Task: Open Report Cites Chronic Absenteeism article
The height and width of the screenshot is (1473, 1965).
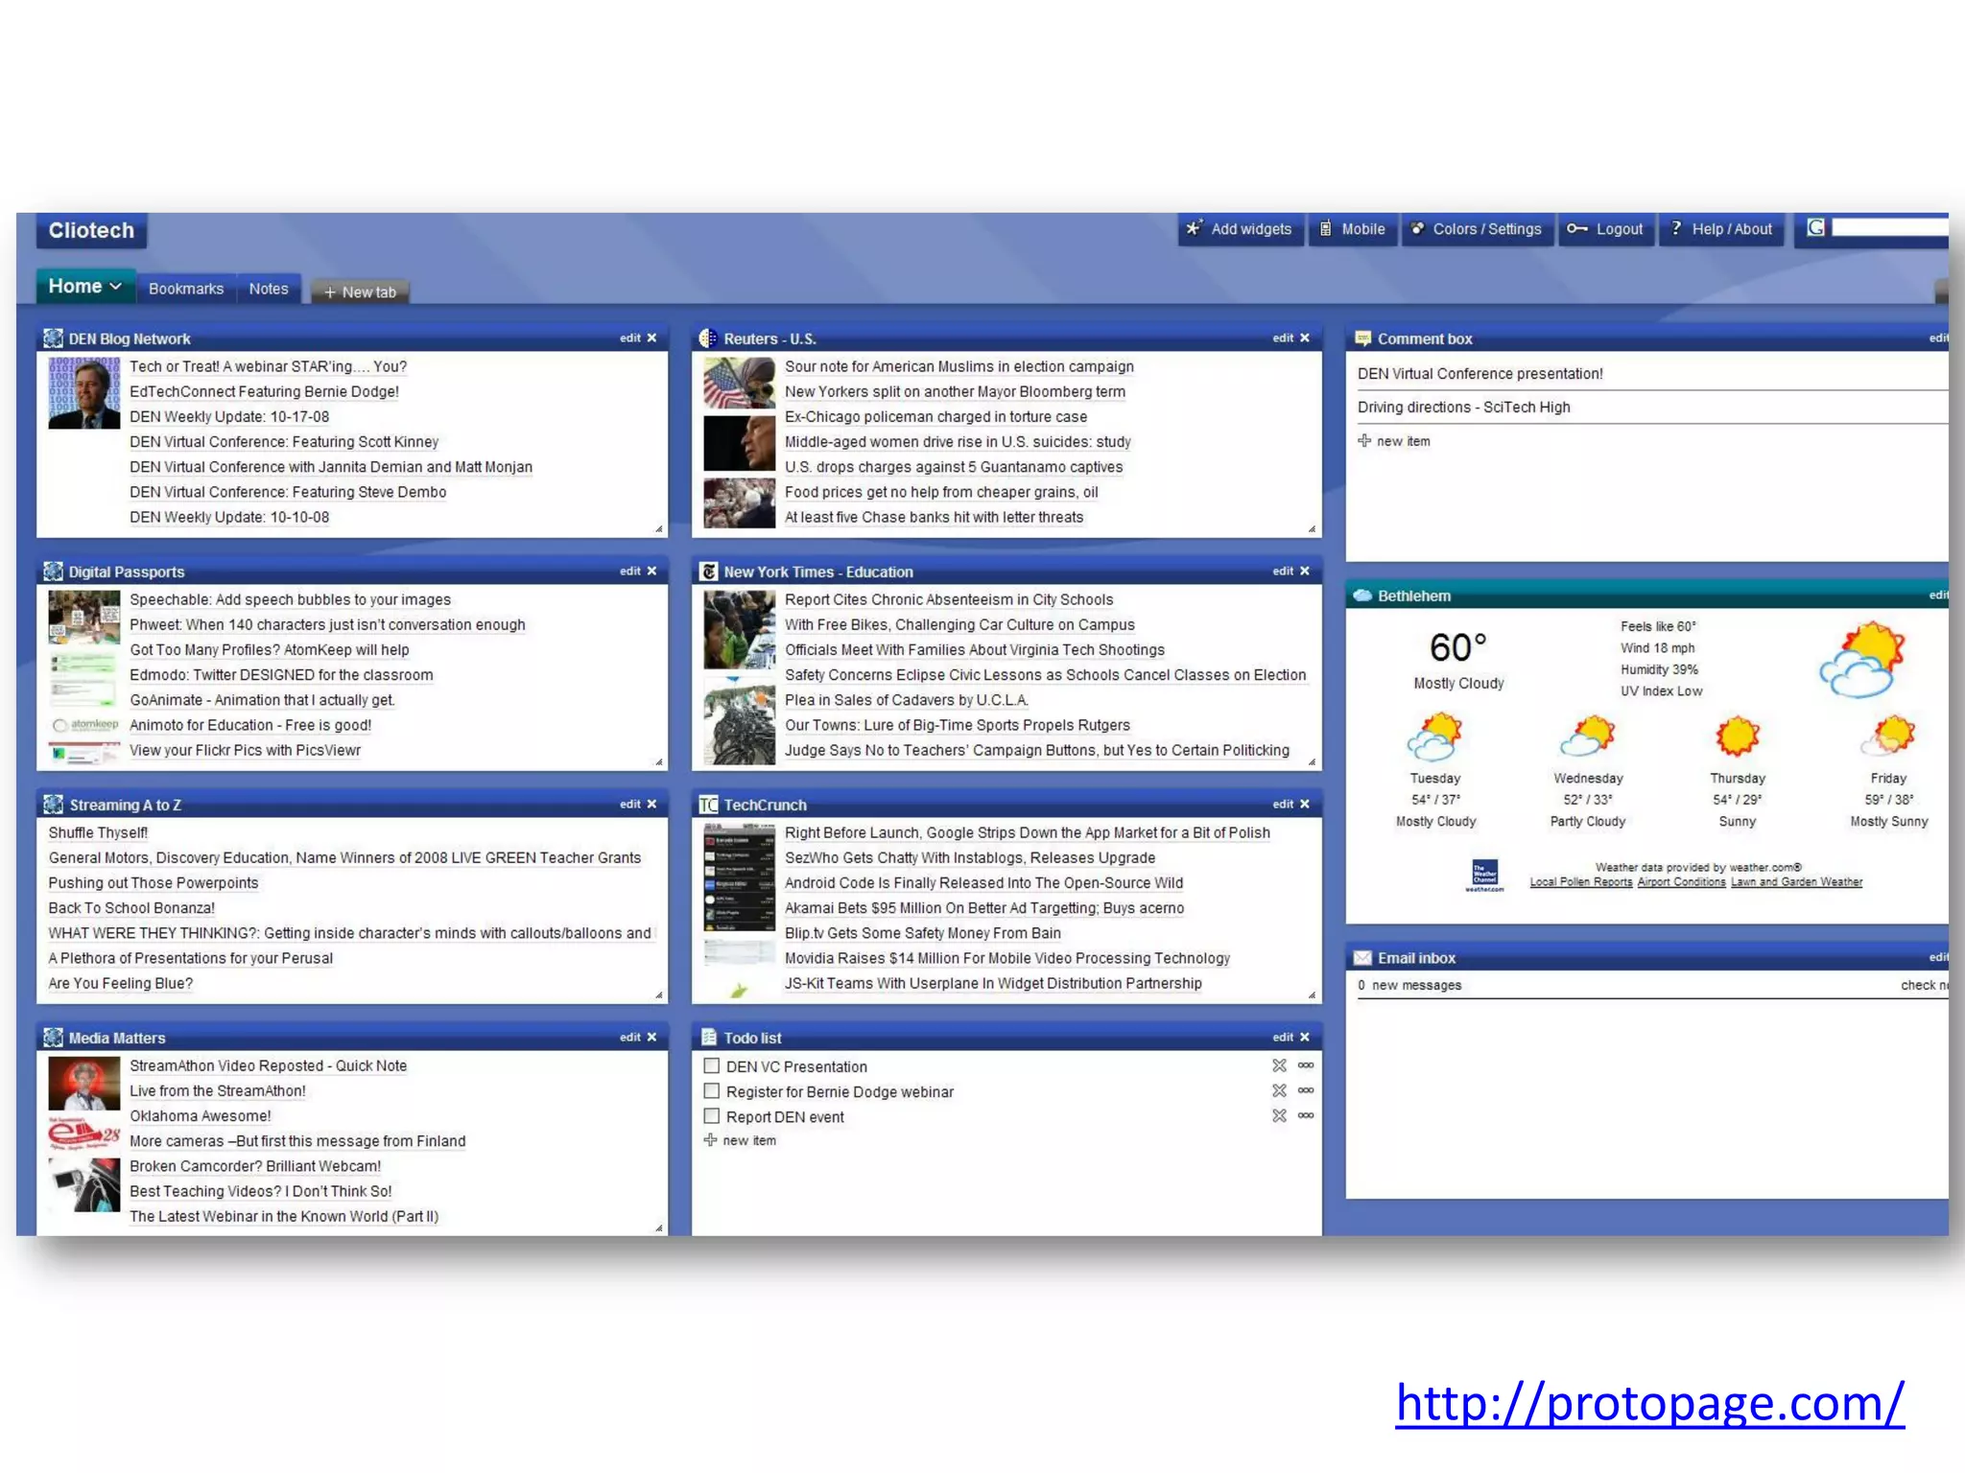Action: click(x=949, y=599)
